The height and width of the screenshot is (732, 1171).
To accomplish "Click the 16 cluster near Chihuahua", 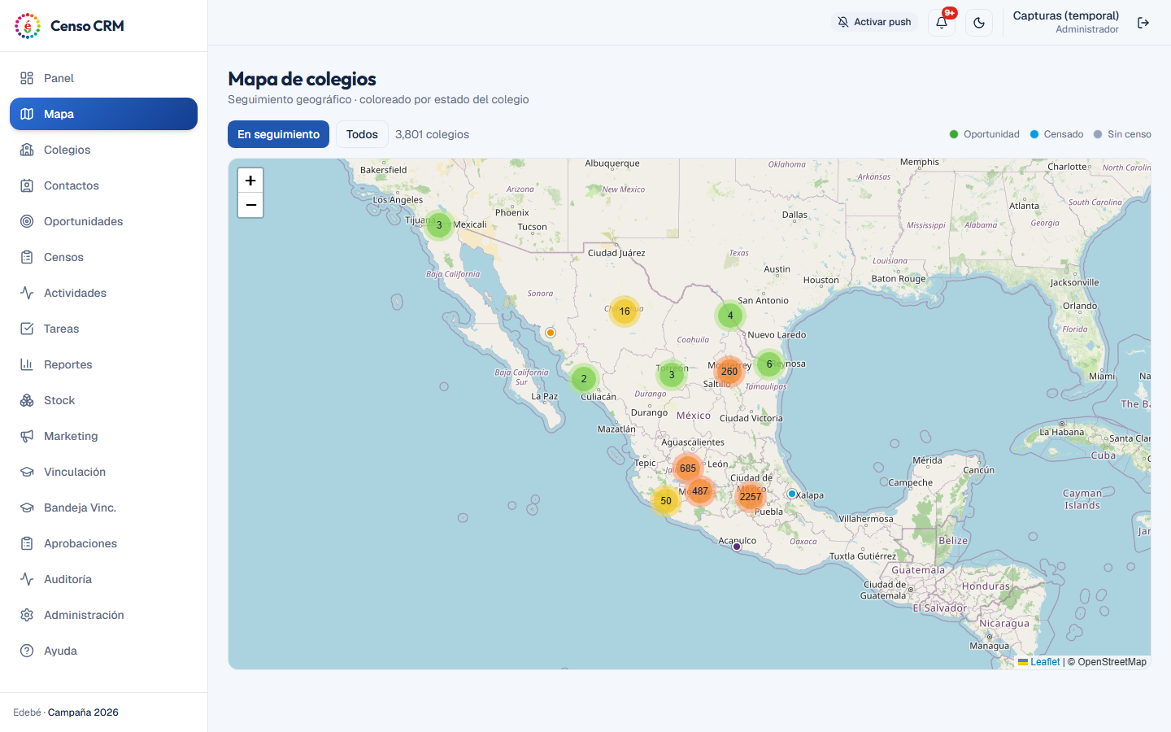I will 625,312.
